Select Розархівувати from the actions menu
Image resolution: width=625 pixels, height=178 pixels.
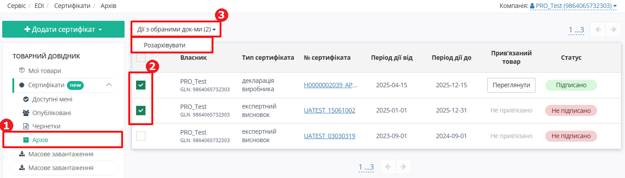(164, 45)
